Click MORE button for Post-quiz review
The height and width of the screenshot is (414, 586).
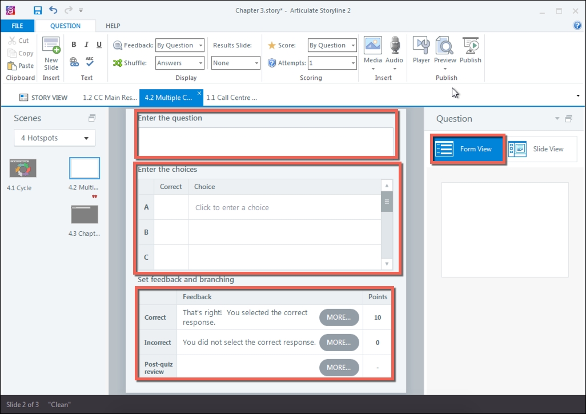pyautogui.click(x=339, y=367)
